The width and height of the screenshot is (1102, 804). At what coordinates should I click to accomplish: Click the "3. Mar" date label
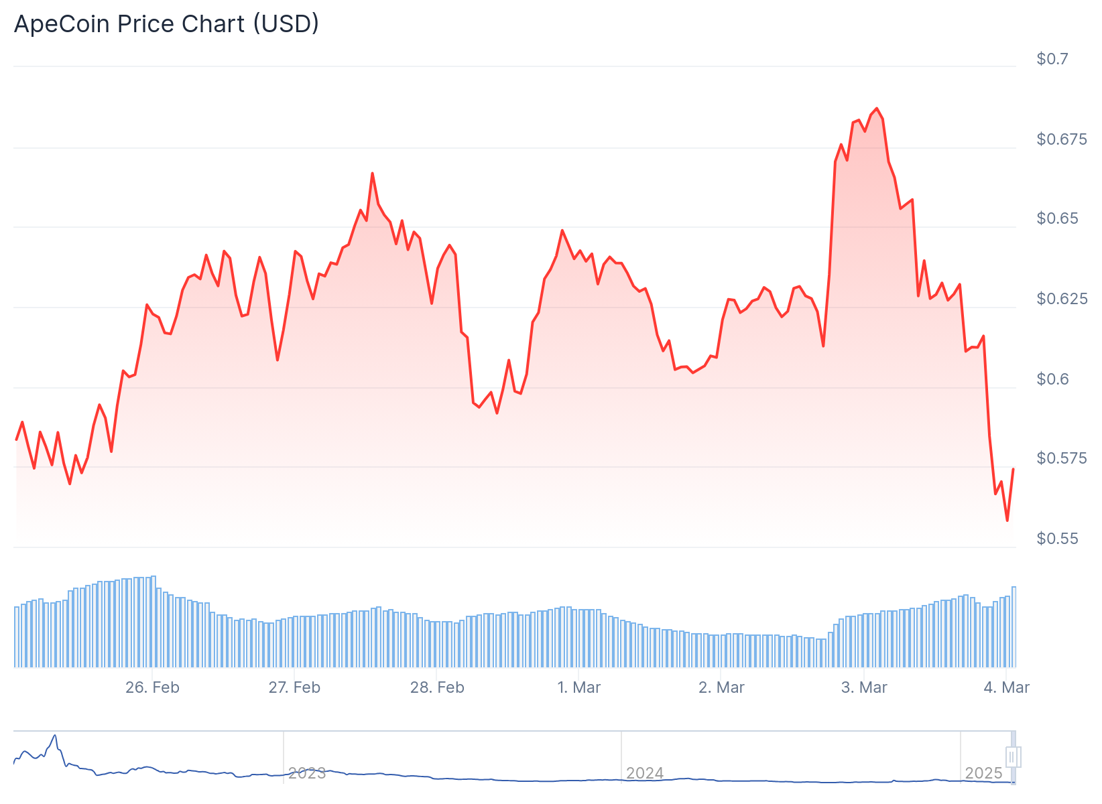tap(864, 687)
